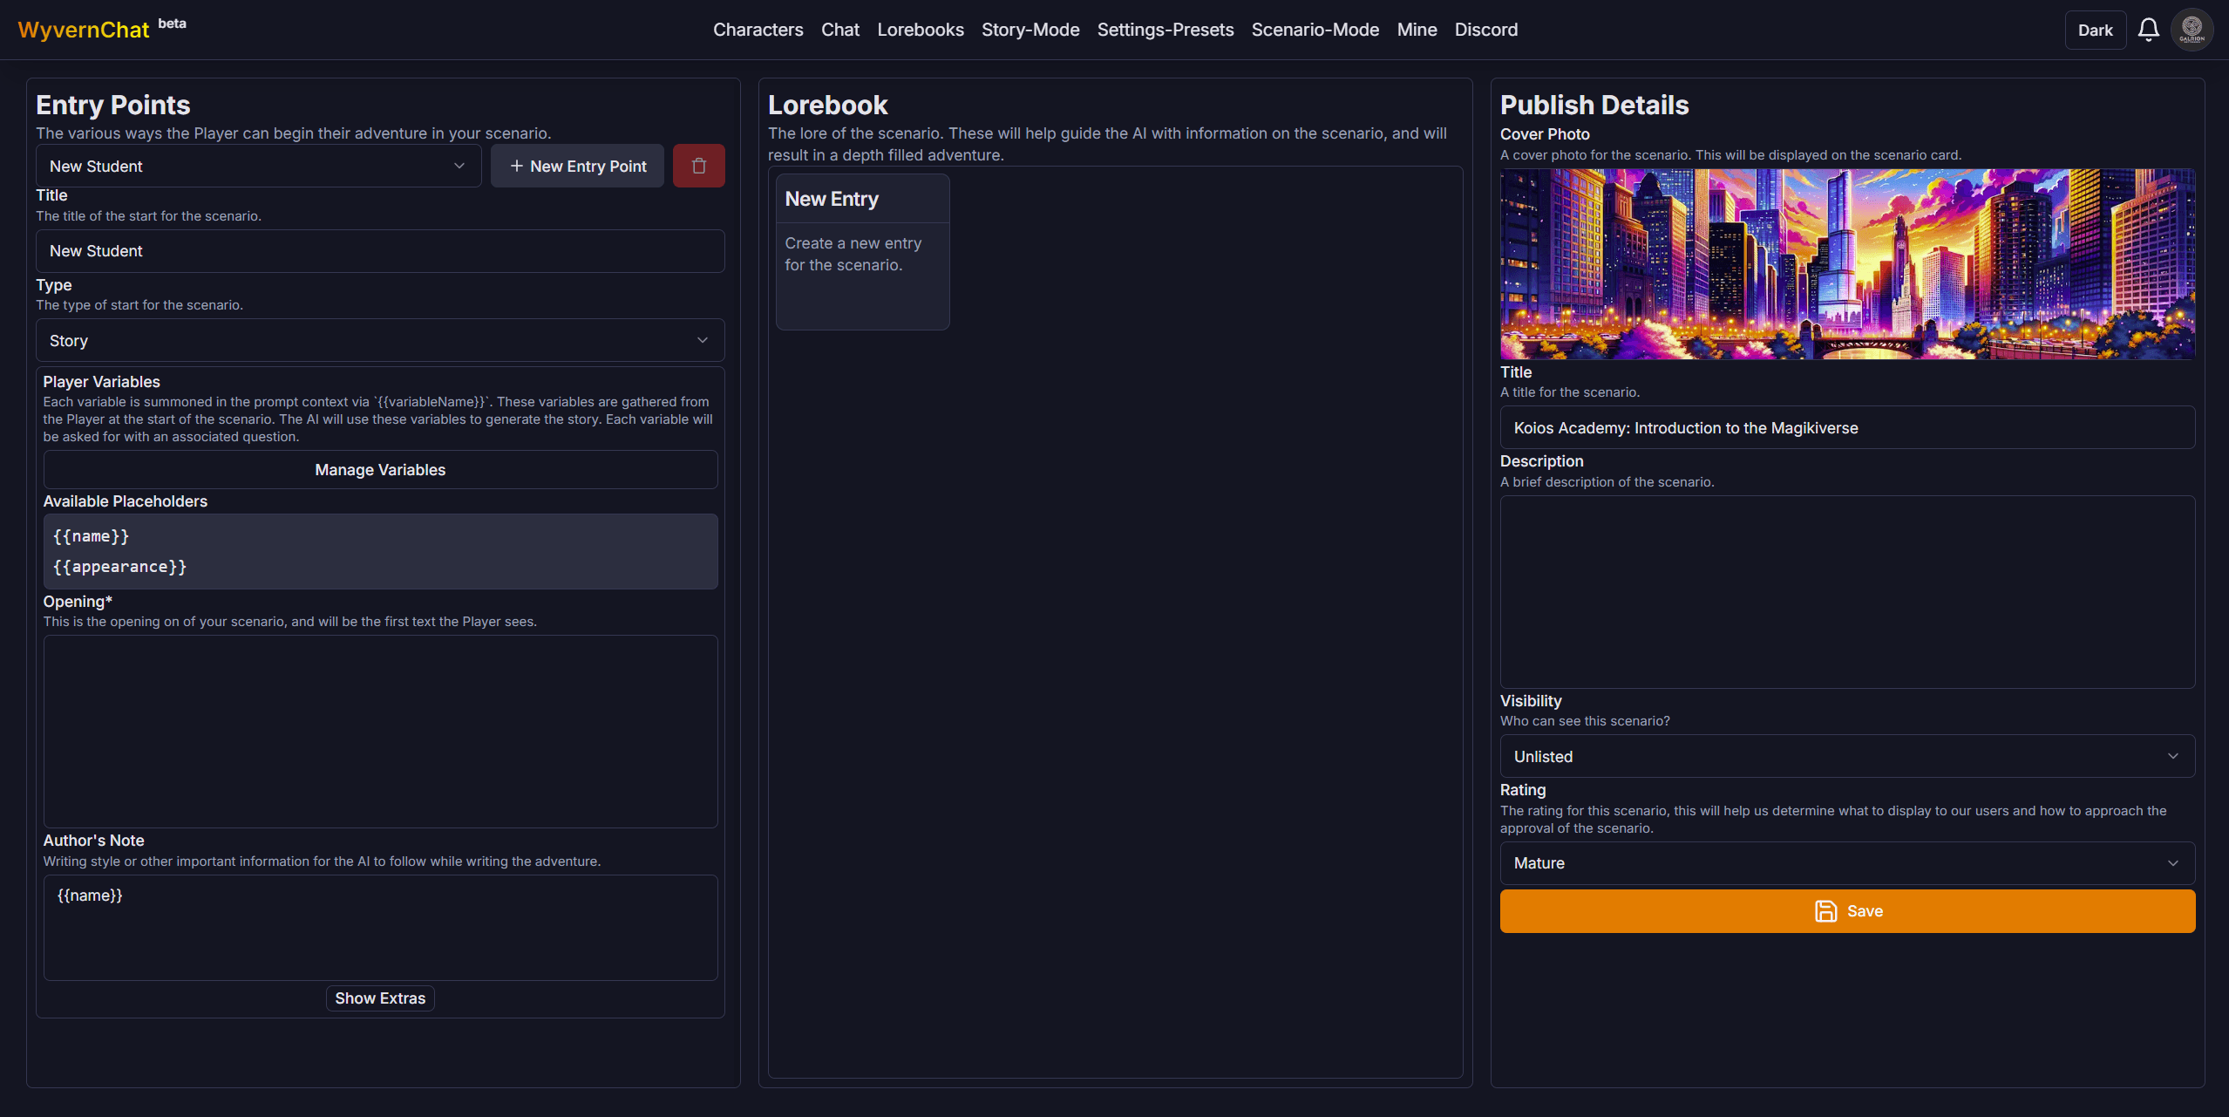Go to Chat
Viewport: 2229px width, 1117px height.
[x=839, y=30]
